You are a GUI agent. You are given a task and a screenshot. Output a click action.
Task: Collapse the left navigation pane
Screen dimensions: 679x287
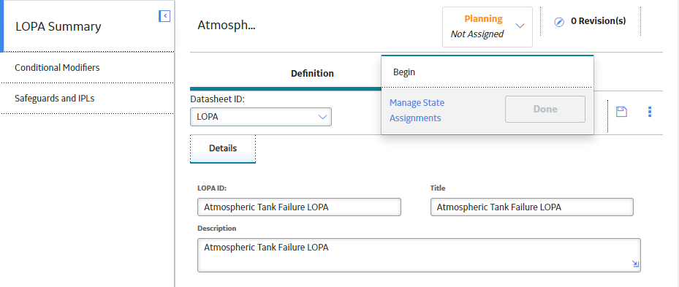[x=164, y=17]
